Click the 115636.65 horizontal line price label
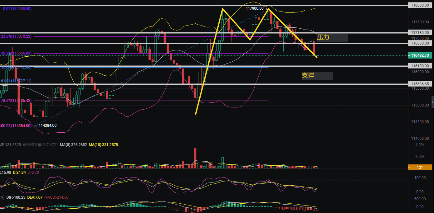This screenshot has width=434, height=213. (420, 84)
